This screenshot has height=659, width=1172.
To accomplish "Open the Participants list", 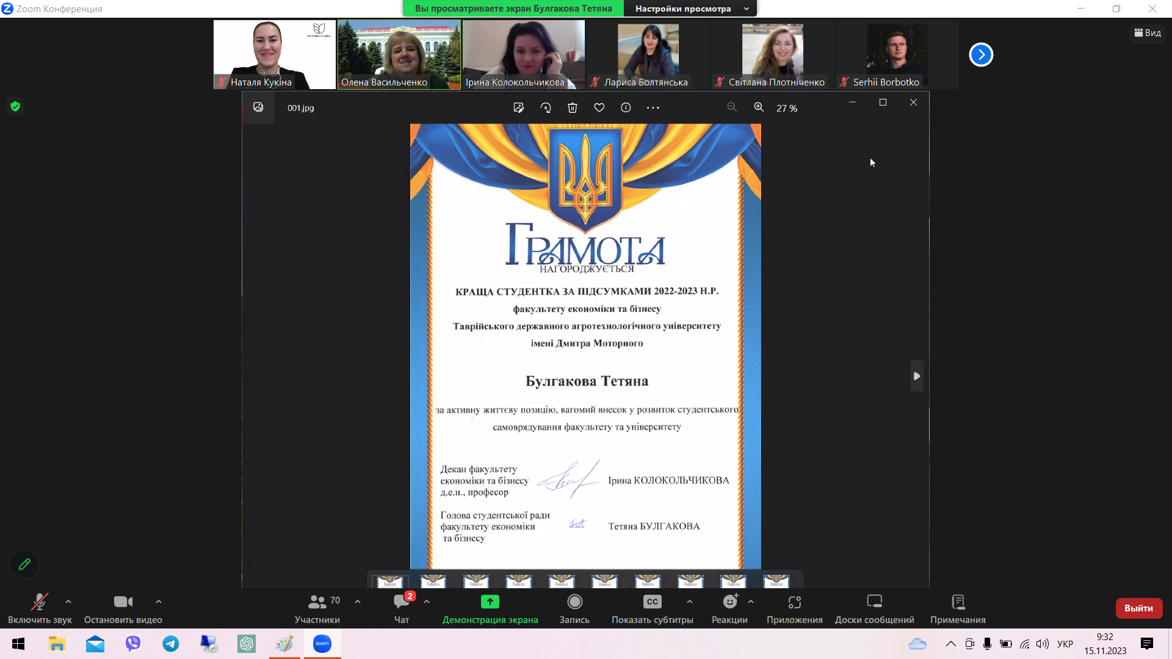I will (x=317, y=602).
